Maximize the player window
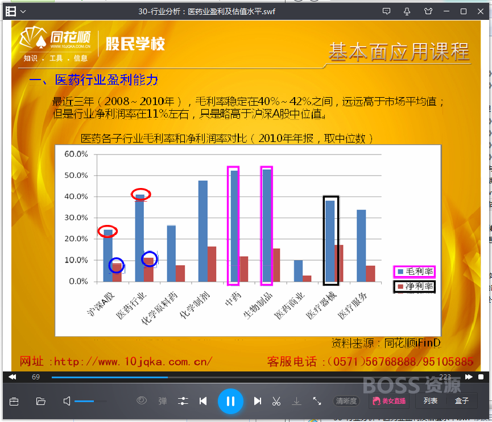The height and width of the screenshot is (422, 492). 464,11
